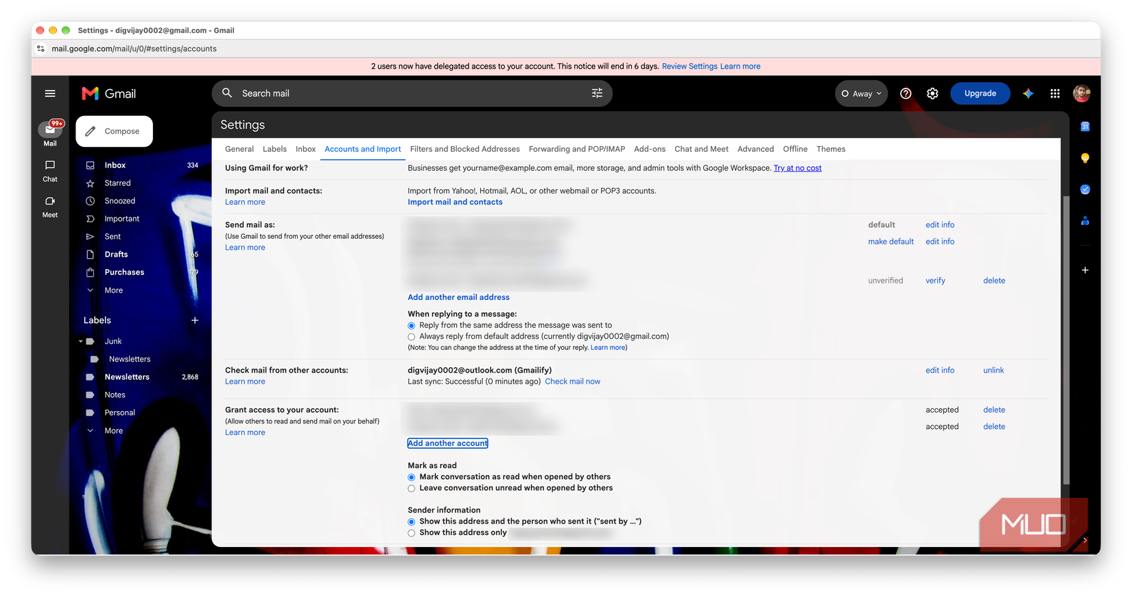The width and height of the screenshot is (1132, 597).
Task: Click site info icon in address bar
Action: tap(41, 49)
